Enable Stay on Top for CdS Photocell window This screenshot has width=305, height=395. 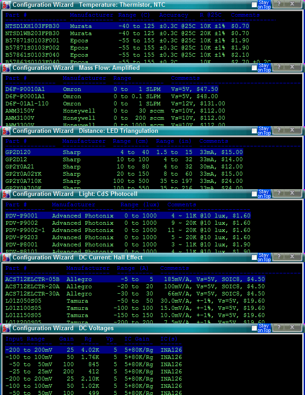[255, 194]
